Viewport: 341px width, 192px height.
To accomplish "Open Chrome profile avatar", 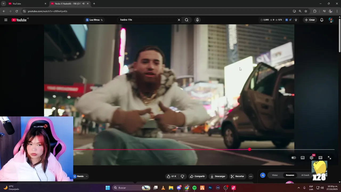I will [x=330, y=11].
